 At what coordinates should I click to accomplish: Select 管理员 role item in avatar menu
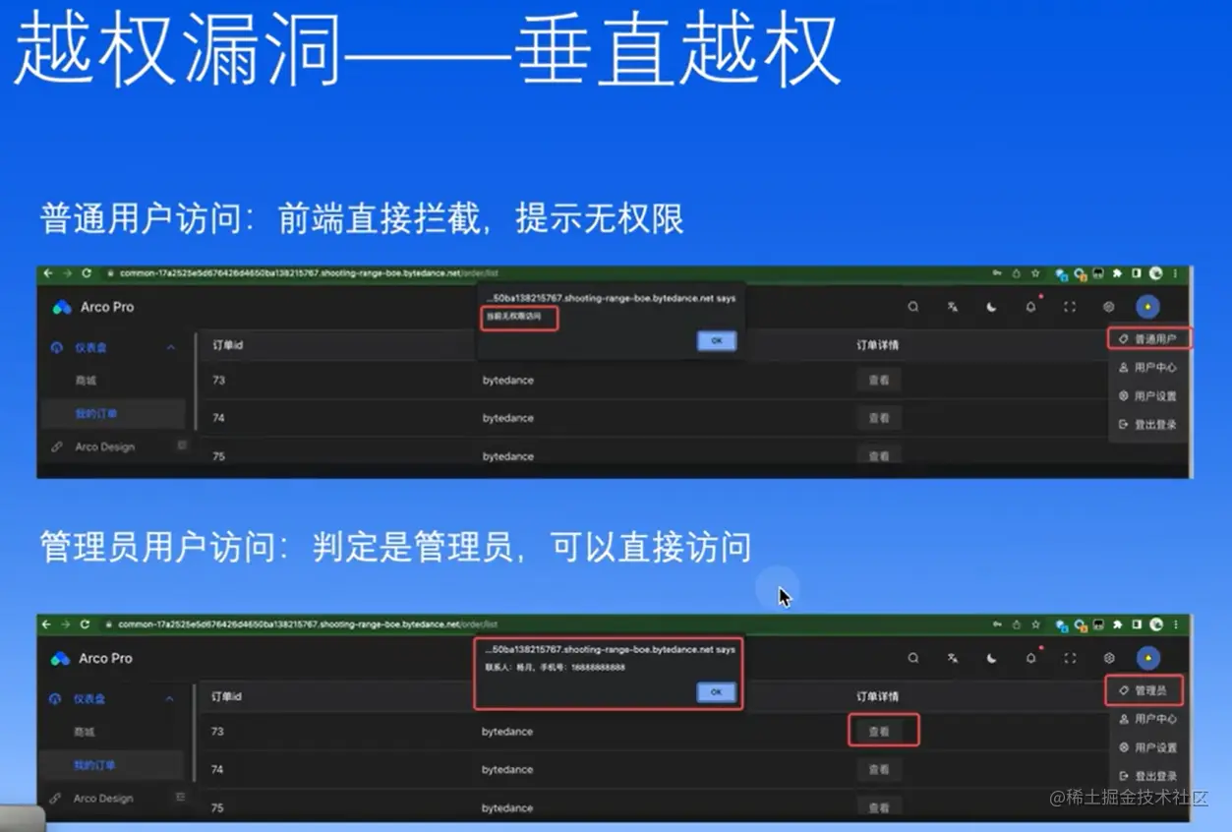[x=1143, y=690]
